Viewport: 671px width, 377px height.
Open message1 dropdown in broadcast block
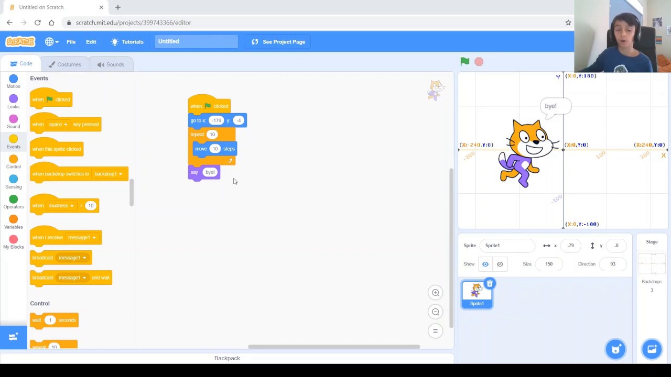point(72,258)
